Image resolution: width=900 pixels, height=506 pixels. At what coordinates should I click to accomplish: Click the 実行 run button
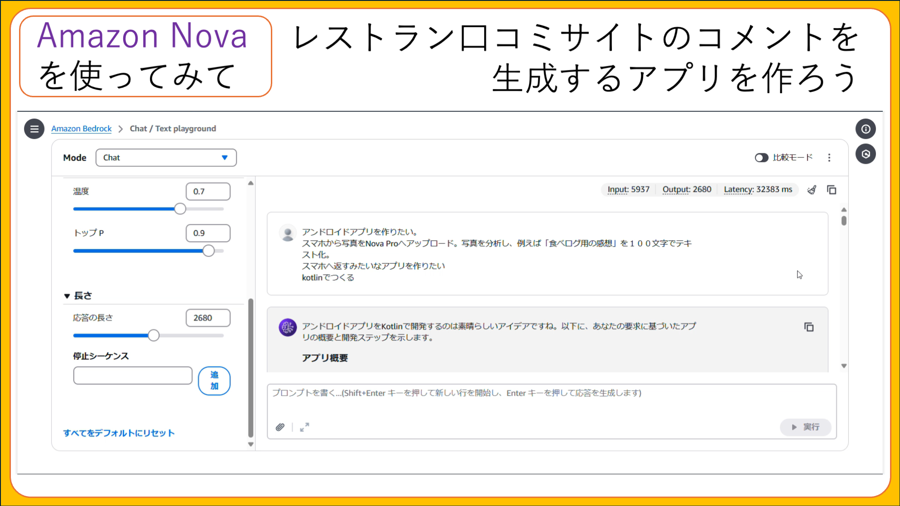pos(805,427)
